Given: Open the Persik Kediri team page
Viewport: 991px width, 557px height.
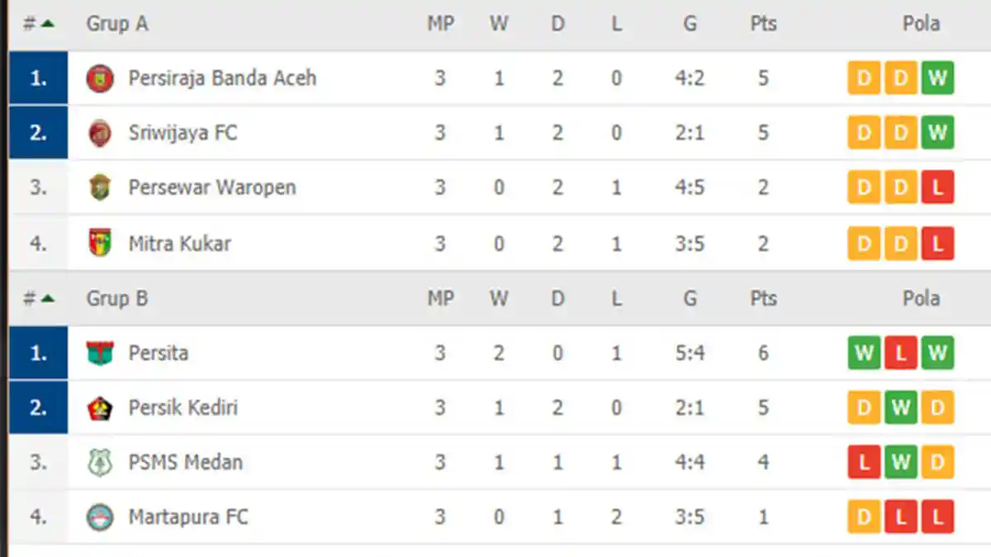Looking at the screenshot, I should pyautogui.click(x=182, y=407).
